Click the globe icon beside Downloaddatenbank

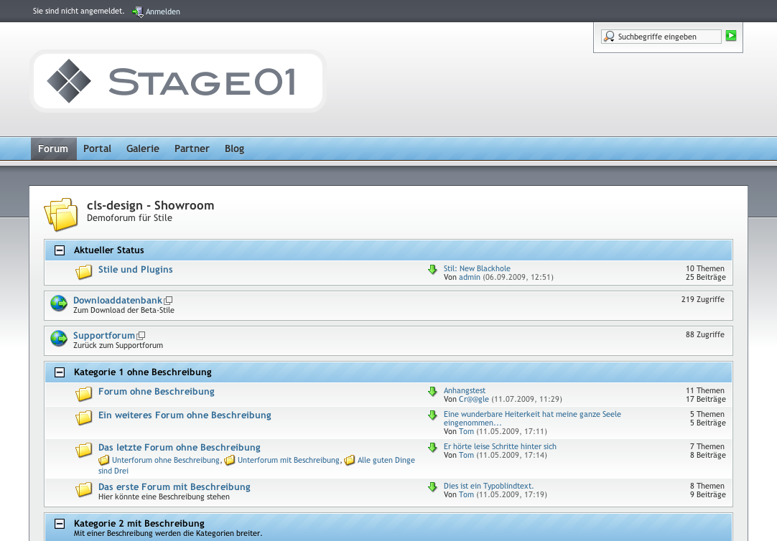pos(59,304)
